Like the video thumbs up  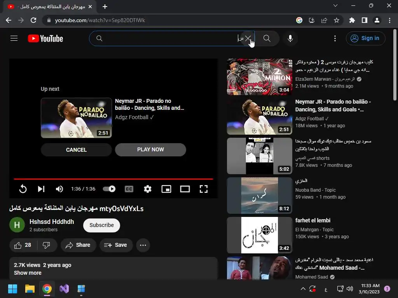tap(23, 245)
